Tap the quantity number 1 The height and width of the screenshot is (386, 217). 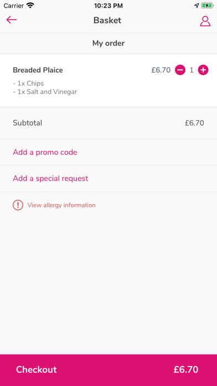coord(192,70)
